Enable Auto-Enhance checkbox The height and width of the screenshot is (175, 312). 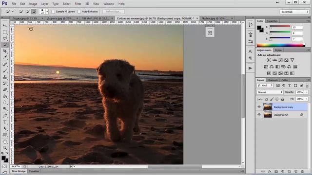pyautogui.click(x=79, y=12)
